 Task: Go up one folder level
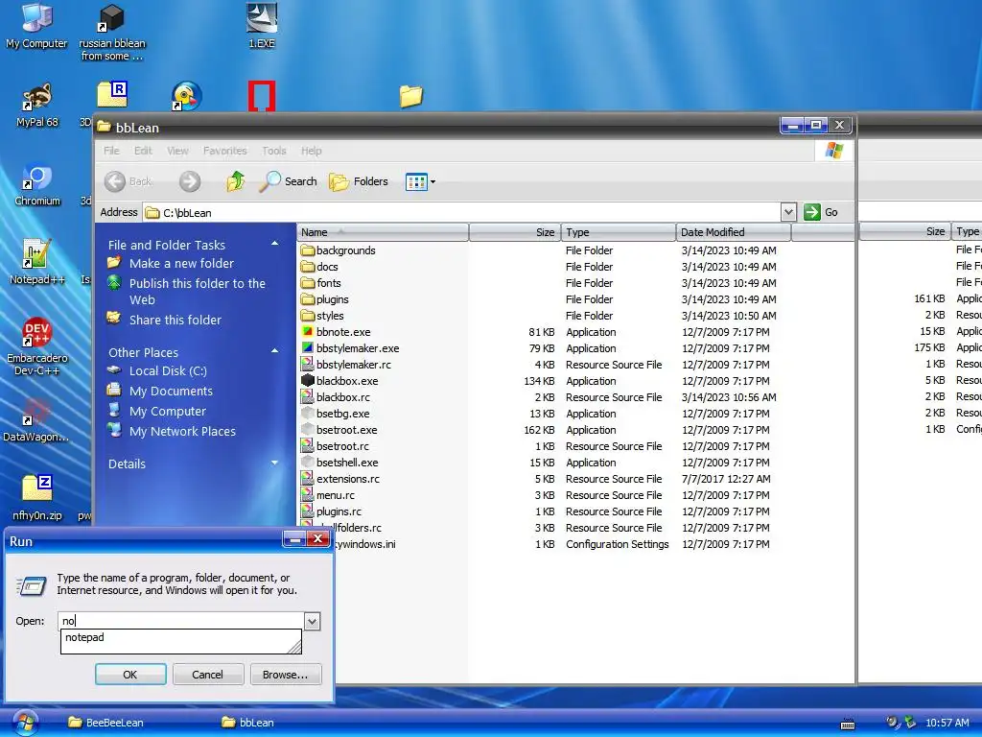click(236, 181)
